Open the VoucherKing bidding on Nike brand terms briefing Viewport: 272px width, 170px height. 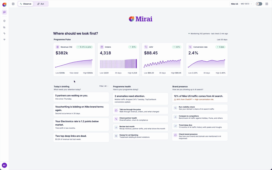pyautogui.click(x=81, y=110)
